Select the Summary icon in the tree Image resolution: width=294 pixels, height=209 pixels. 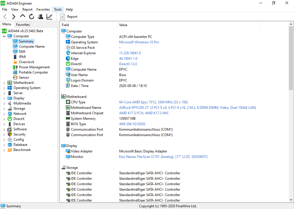tap(15, 41)
